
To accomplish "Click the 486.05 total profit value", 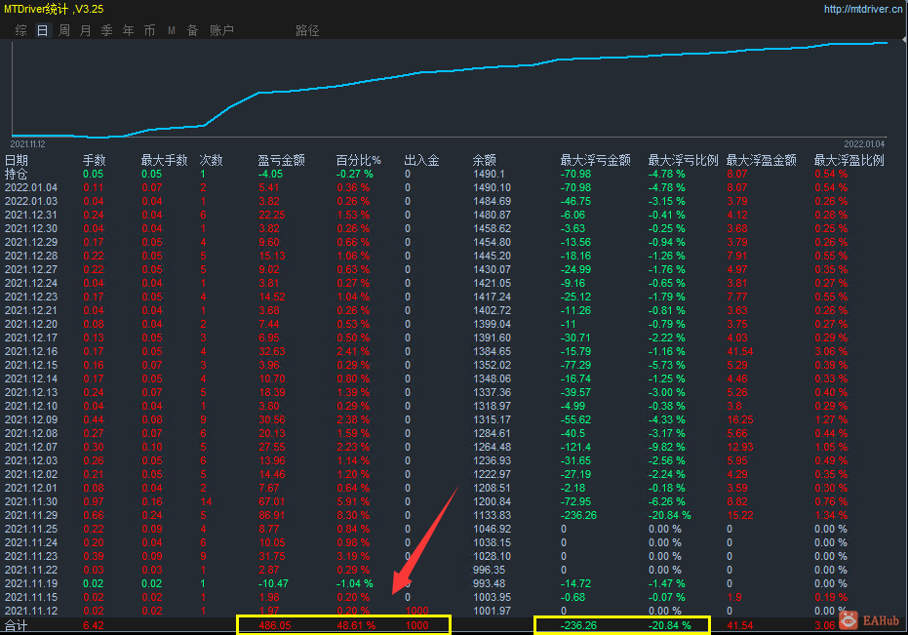I will [x=275, y=625].
